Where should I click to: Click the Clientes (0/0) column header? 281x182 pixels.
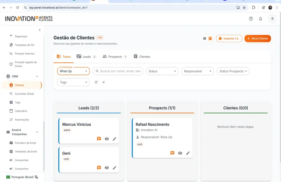(x=235, y=108)
